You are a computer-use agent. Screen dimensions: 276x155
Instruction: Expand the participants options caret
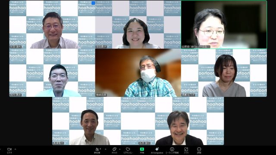(105, 149)
